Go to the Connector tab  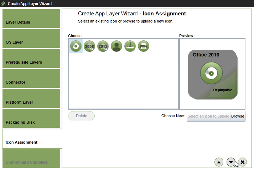pos(31,79)
